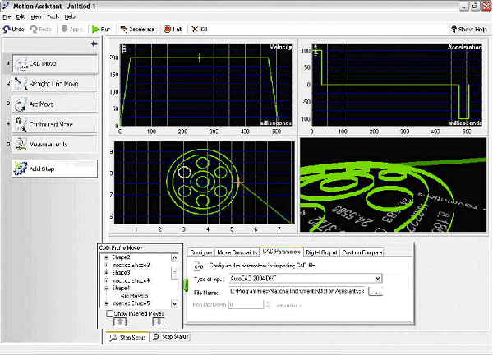The width and height of the screenshot is (493, 356).
Task: Collapse the step list with blue arrow
Action: click(94, 44)
